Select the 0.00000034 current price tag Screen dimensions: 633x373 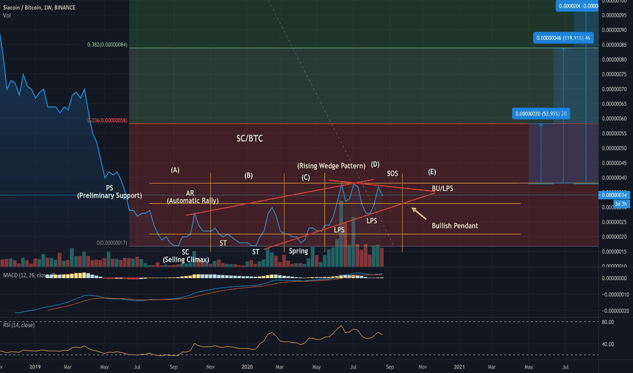[x=614, y=195]
